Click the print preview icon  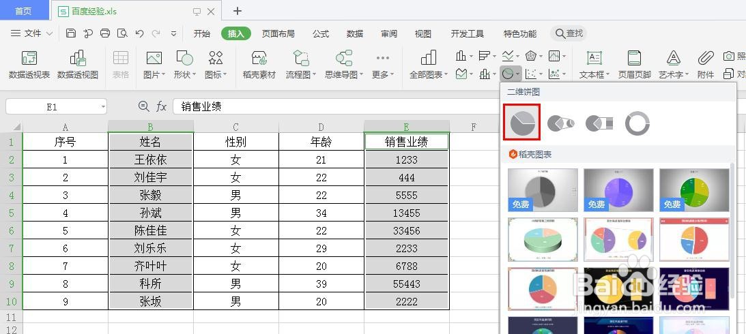coord(122,33)
